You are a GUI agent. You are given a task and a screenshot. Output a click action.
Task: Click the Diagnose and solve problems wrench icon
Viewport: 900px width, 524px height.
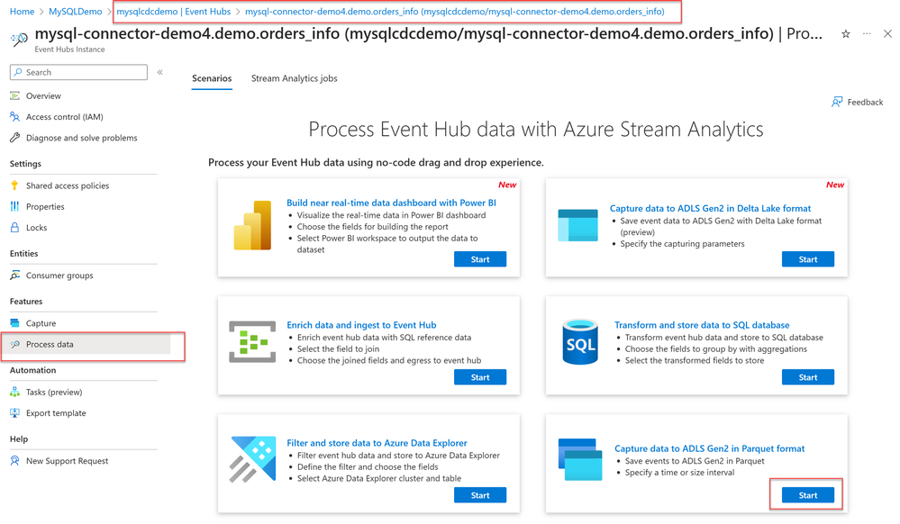click(15, 138)
